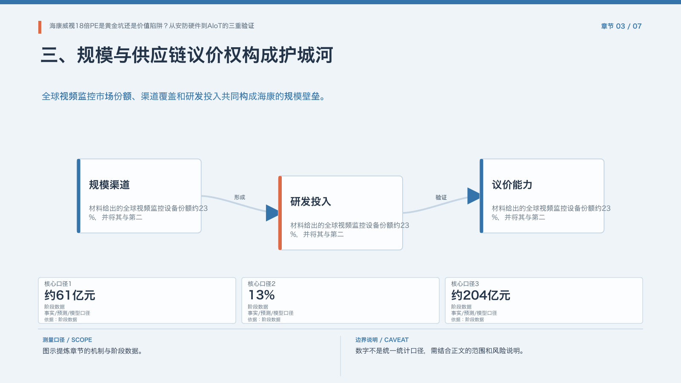Select the value 约61亿元
This screenshot has width=681, height=383.
70,295
